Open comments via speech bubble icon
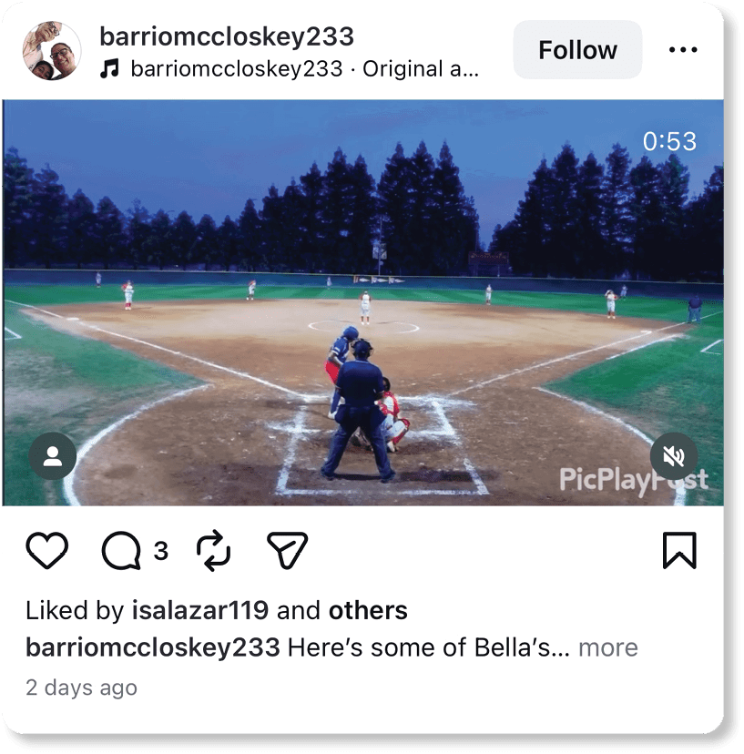Viewport: 744px width, 754px height. pyautogui.click(x=121, y=551)
